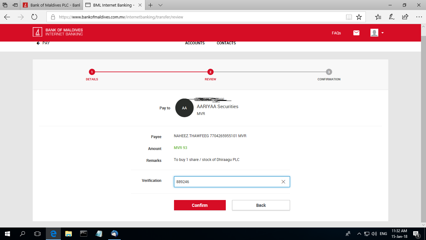Open the ACCOUNTS menu item

(195, 43)
